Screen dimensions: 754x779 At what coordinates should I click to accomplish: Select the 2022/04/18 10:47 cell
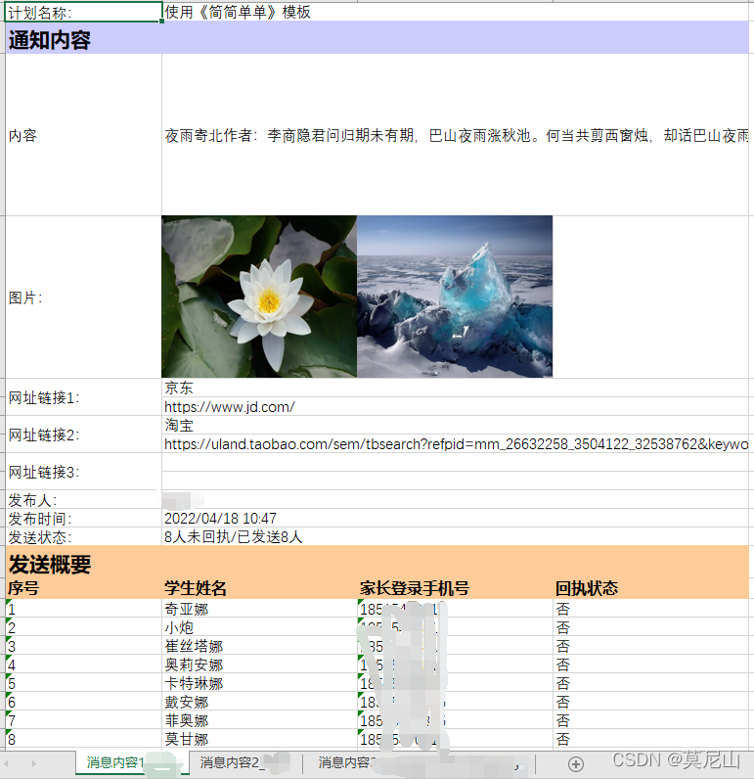coord(456,518)
